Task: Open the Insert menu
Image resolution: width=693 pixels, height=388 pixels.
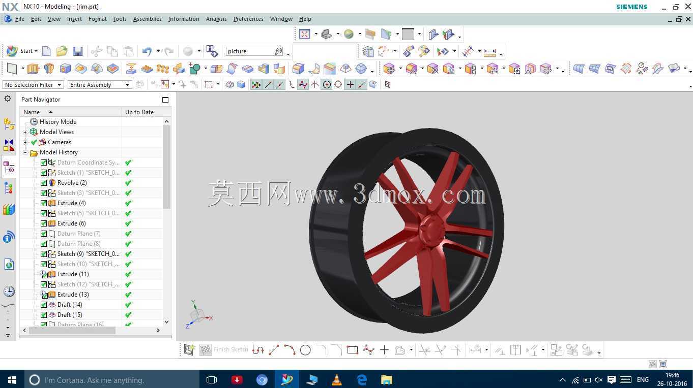Action: (x=74, y=19)
